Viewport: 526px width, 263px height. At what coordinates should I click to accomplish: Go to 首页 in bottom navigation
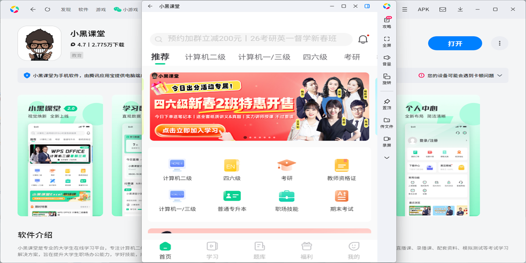165,251
